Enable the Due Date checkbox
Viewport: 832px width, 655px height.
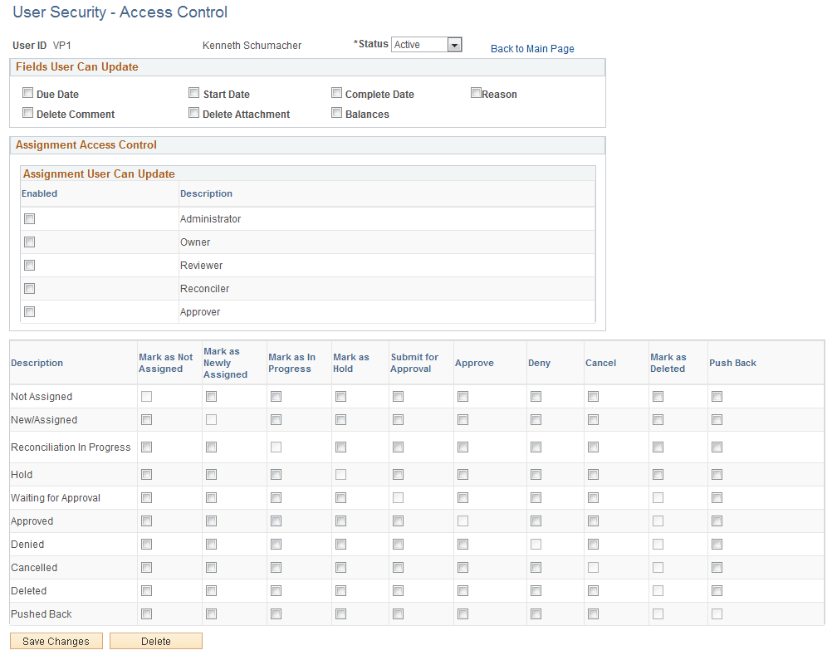(x=27, y=92)
